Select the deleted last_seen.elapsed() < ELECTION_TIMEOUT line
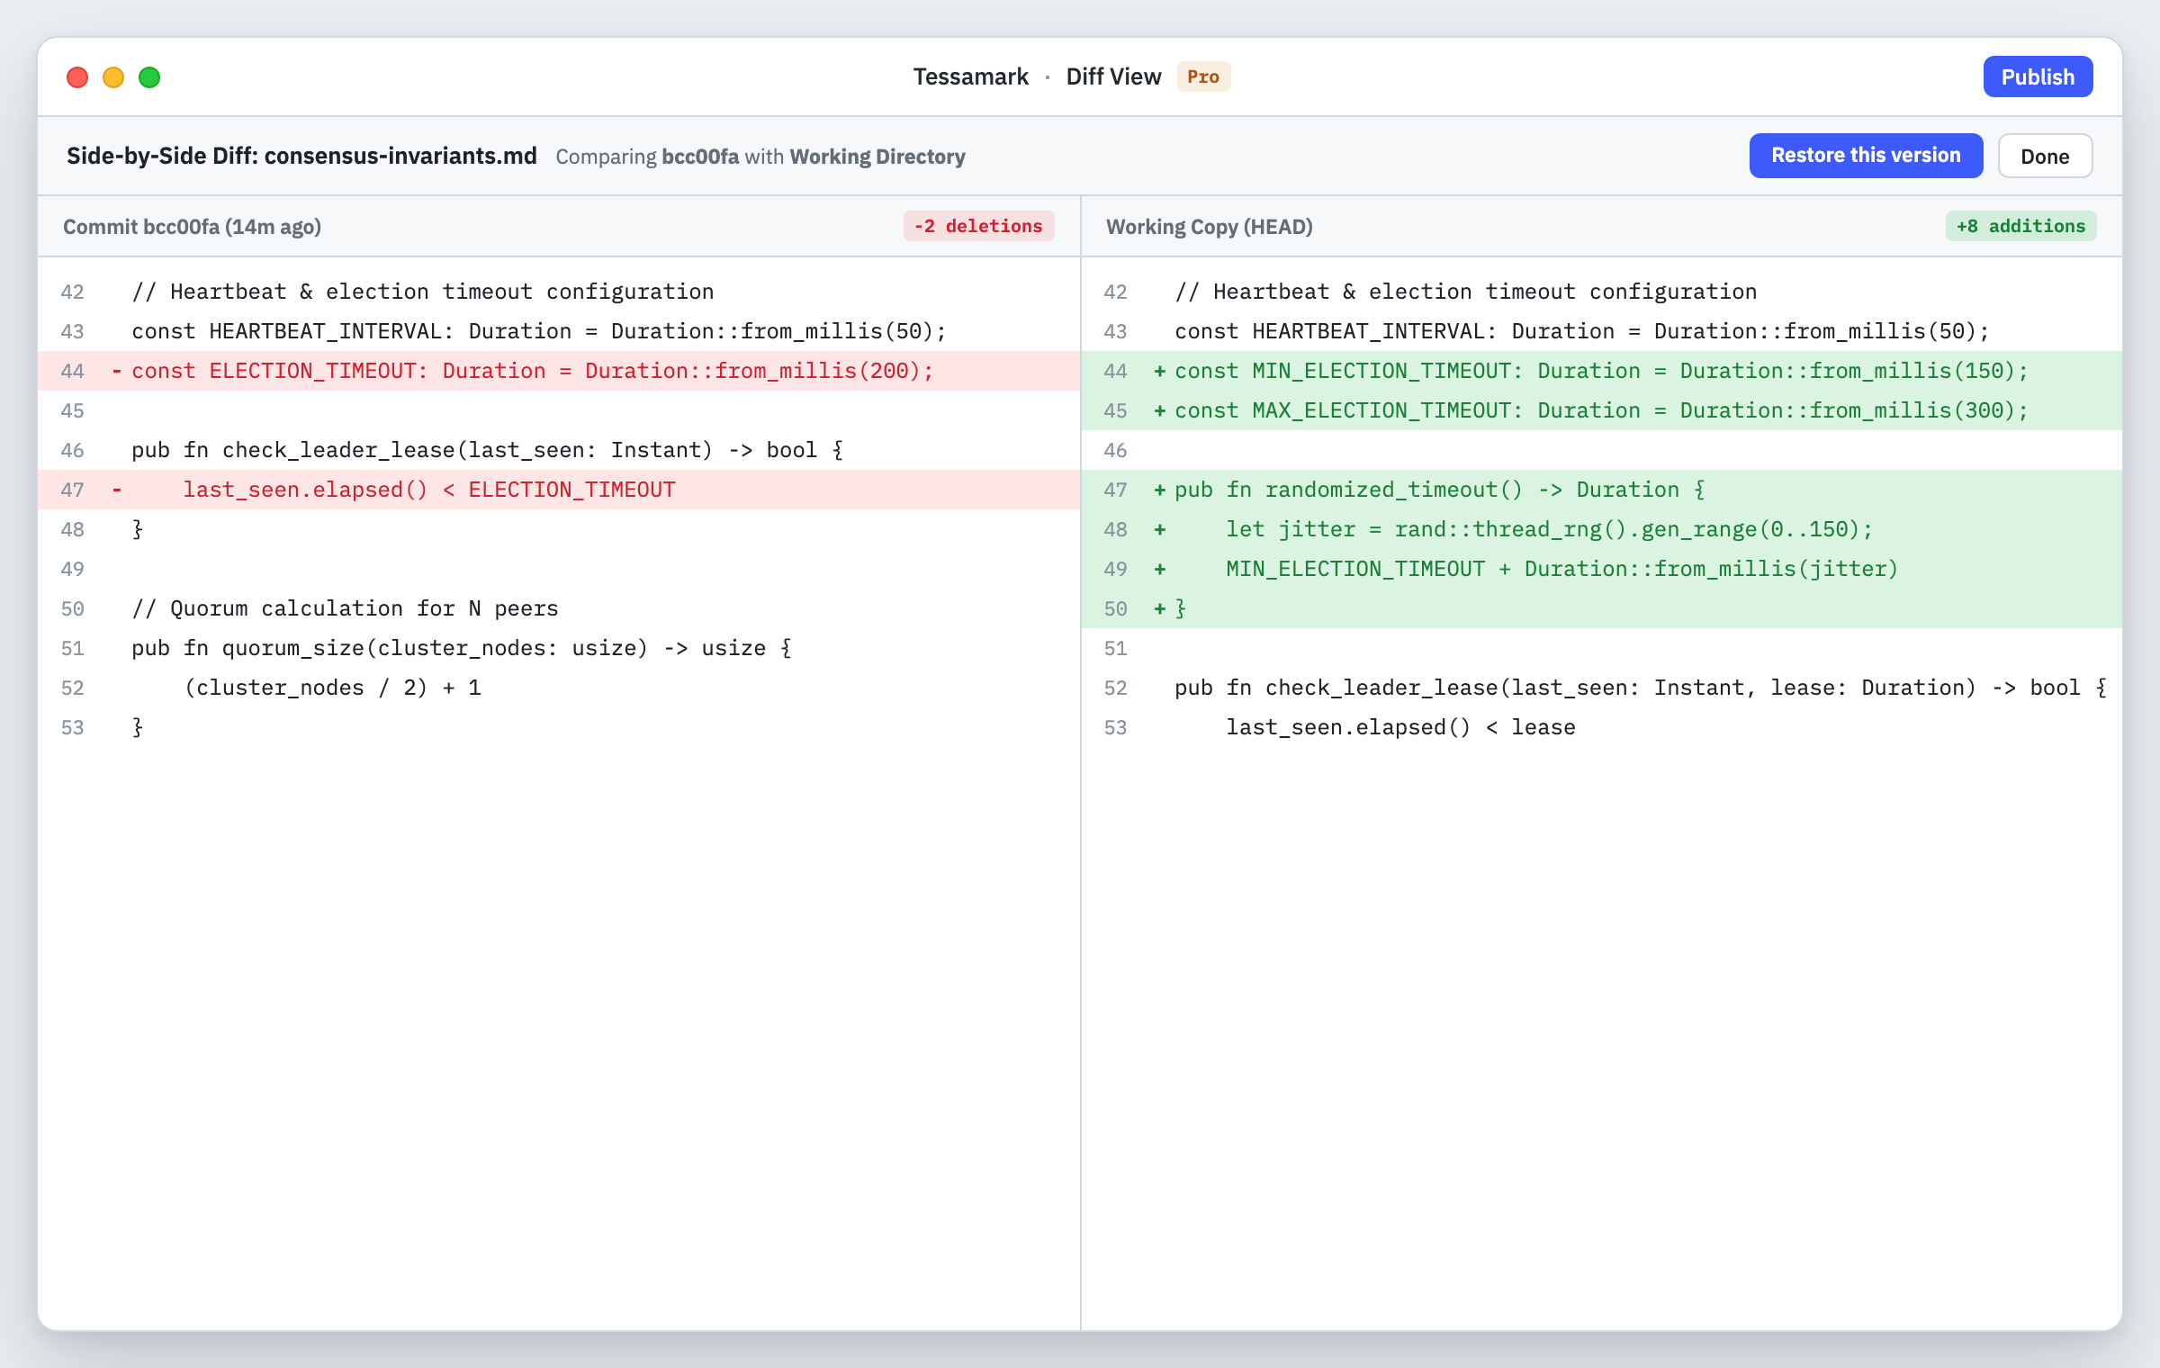Viewport: 2160px width, 1368px height. pyautogui.click(x=559, y=490)
